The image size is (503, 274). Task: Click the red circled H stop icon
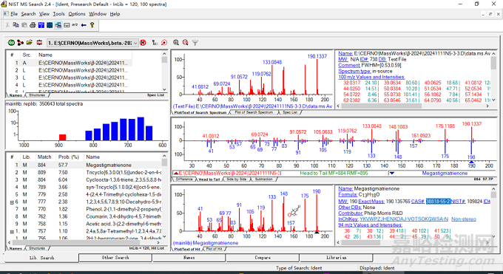pyautogui.click(x=143, y=43)
